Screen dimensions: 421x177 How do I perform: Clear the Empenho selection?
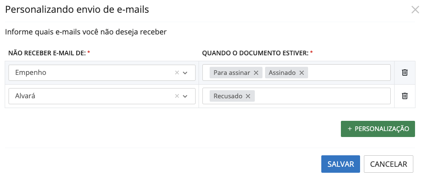[x=177, y=73]
